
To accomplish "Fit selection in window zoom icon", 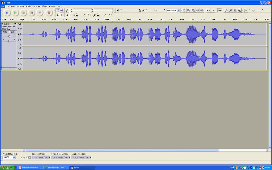I will [x=235, y=10].
